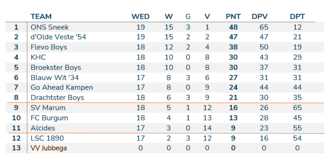The image size is (331, 161).
Task: Open Broekster Boys team row
Action: pos(56,68)
